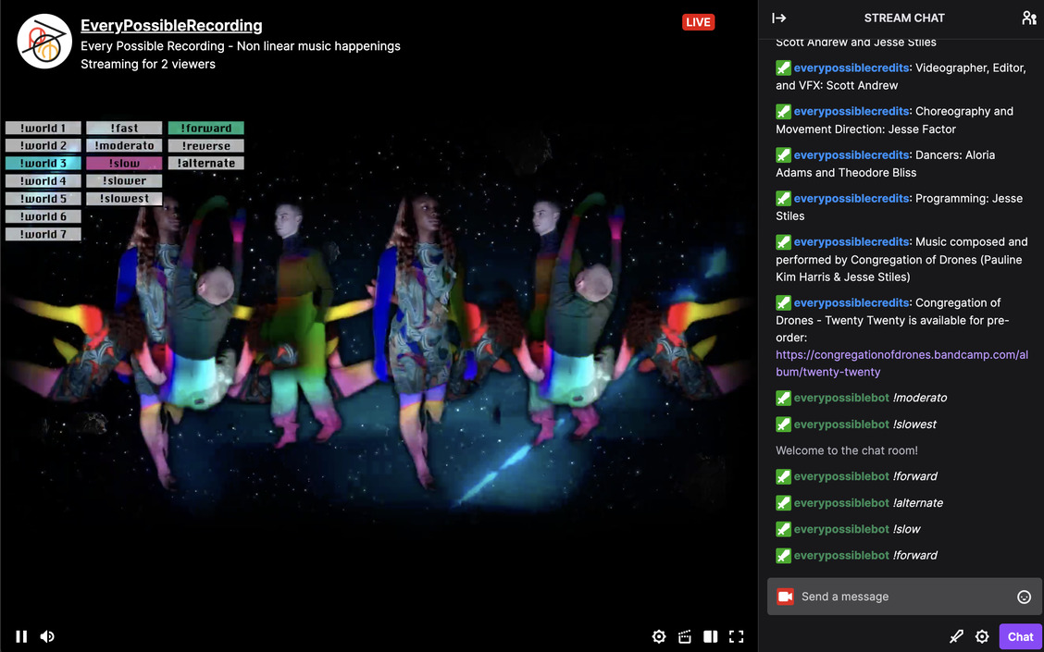The height and width of the screenshot is (652, 1044).
Task: Mute the stream volume
Action: point(47,636)
